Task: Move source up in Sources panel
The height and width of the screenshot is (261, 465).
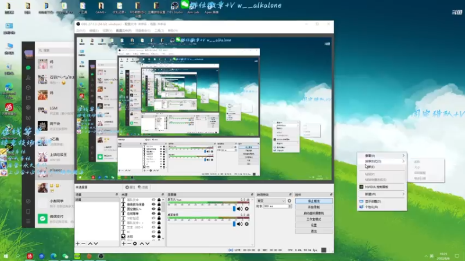Action: tap(142, 244)
